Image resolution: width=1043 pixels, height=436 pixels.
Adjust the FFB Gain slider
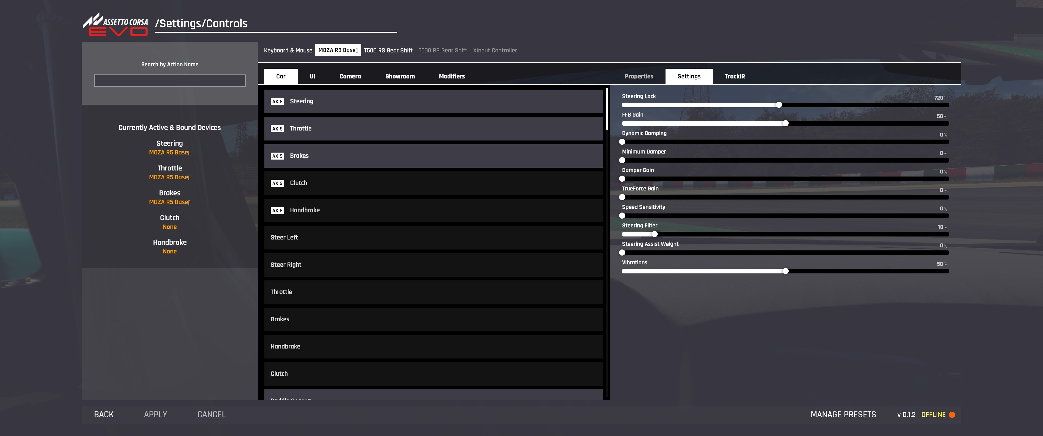click(x=785, y=123)
